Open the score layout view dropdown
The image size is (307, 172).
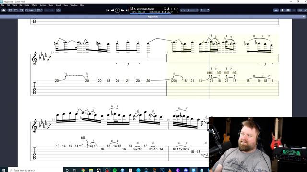point(40,11)
